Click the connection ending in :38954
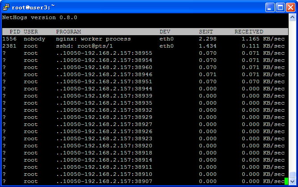The image size is (298, 187). [104, 60]
